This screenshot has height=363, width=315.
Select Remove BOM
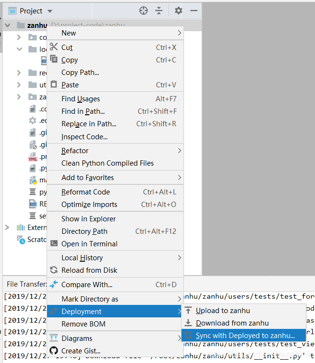115,324
